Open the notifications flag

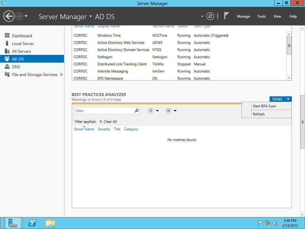pos(227,16)
